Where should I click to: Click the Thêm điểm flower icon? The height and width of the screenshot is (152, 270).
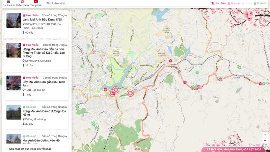22,2
